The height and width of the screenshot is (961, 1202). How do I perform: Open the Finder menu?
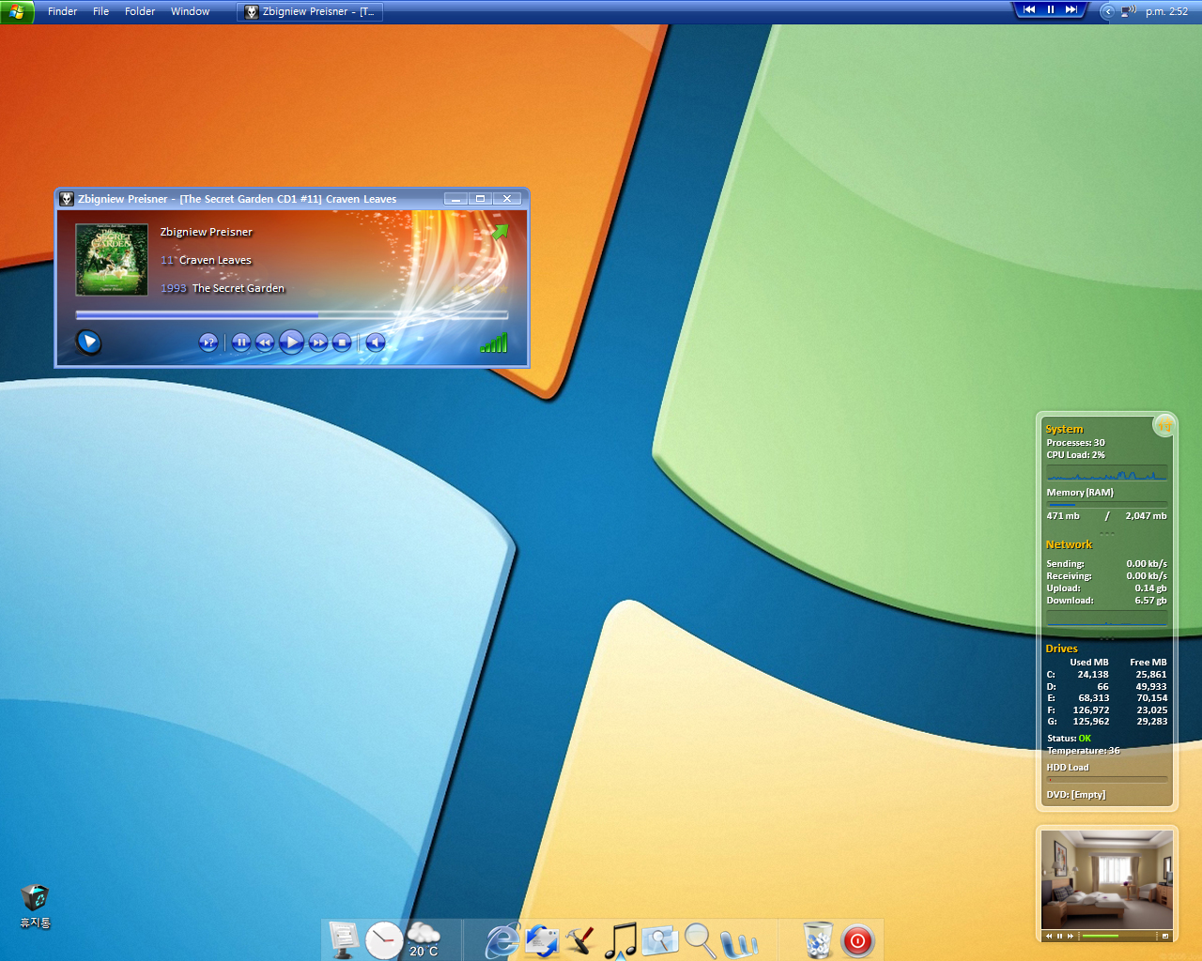tap(62, 11)
